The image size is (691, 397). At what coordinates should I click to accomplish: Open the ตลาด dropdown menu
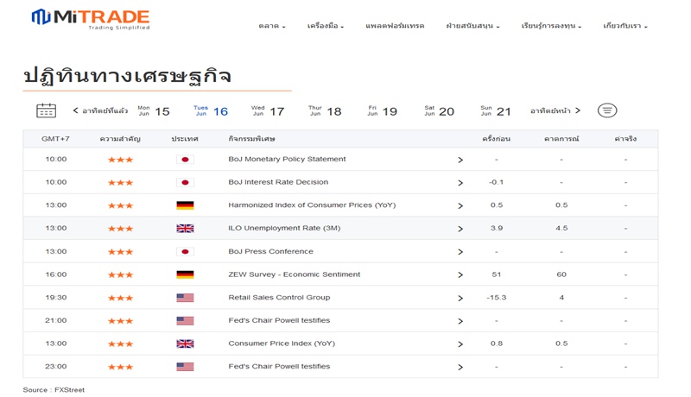tap(271, 26)
